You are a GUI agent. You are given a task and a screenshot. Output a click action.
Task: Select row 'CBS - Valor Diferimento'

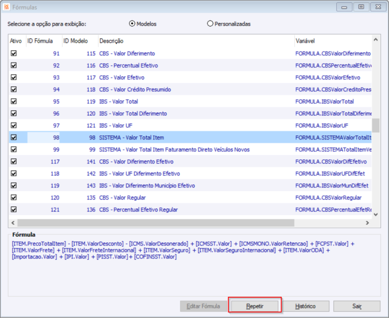(191, 54)
